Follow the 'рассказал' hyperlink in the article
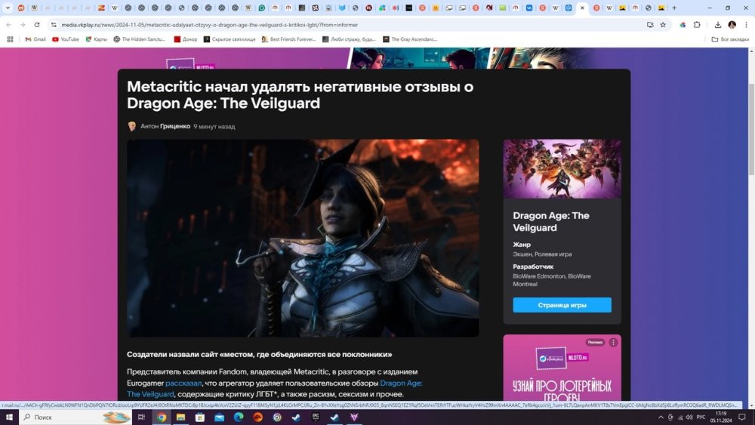Screen dimensions: 755x425 tap(183, 383)
